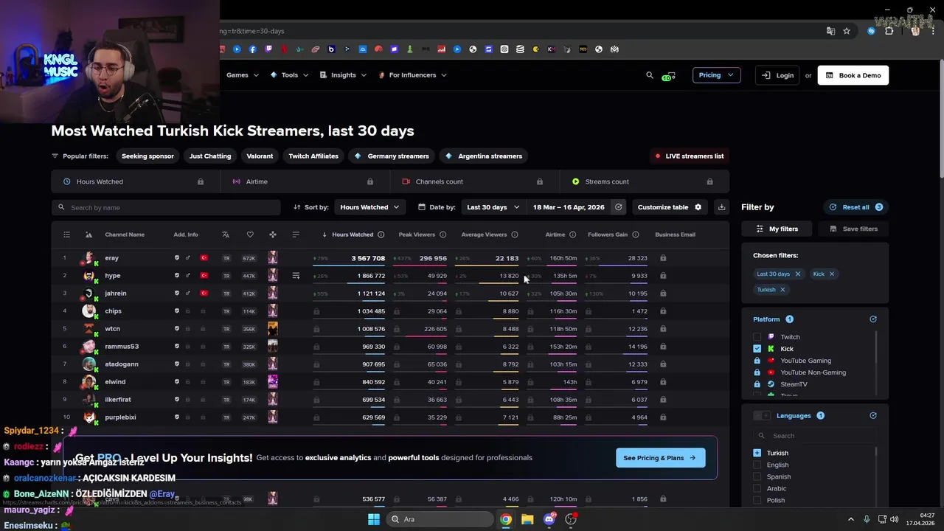
Task: Click eray's game thumbnail
Action: 273,258
